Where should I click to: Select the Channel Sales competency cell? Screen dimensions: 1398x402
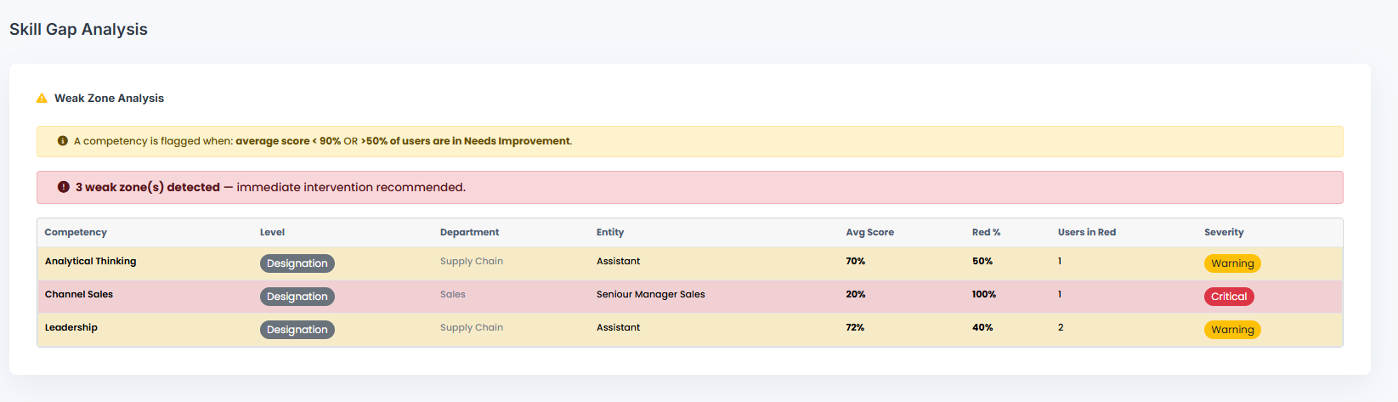point(79,294)
